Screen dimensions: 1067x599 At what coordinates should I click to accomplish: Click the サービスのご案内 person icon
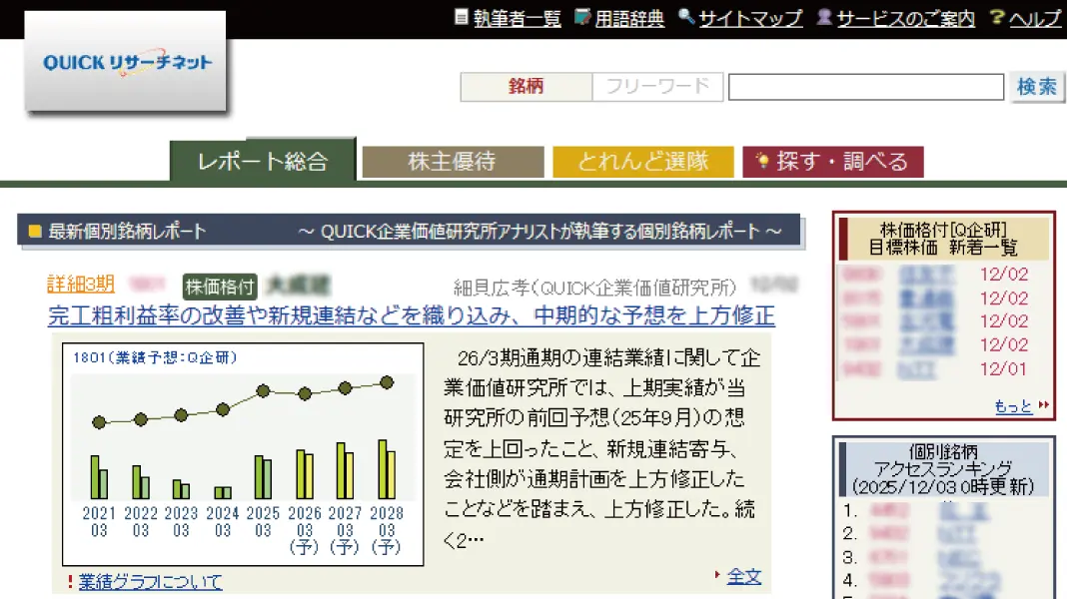click(824, 17)
